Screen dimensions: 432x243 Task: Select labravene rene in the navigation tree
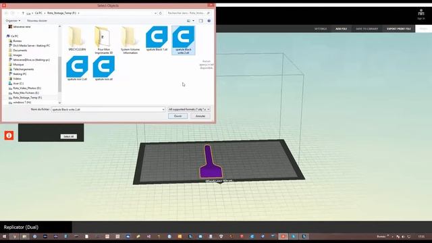[x=22, y=27]
